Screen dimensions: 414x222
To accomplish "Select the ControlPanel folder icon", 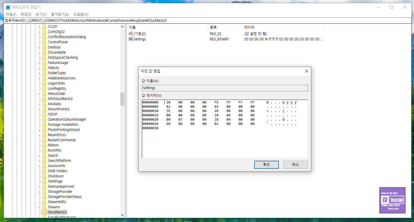I will point(44,42).
